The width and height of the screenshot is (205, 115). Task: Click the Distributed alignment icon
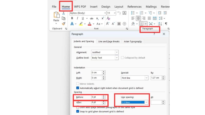click(155, 18)
